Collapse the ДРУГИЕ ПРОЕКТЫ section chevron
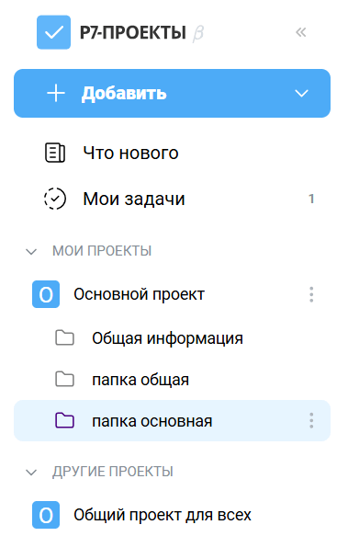The image size is (348, 559). coord(31,473)
